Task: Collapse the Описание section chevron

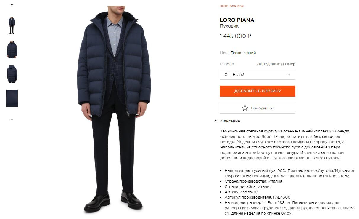Action: click(x=215, y=121)
